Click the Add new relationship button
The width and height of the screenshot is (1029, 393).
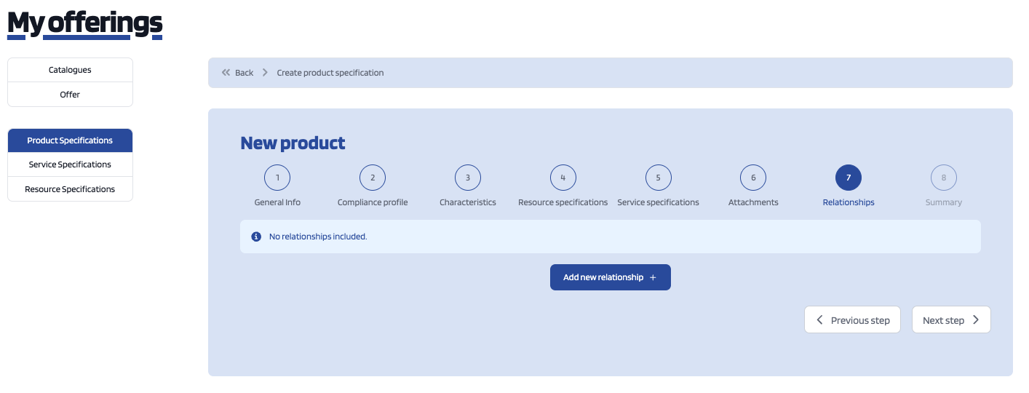click(x=610, y=277)
